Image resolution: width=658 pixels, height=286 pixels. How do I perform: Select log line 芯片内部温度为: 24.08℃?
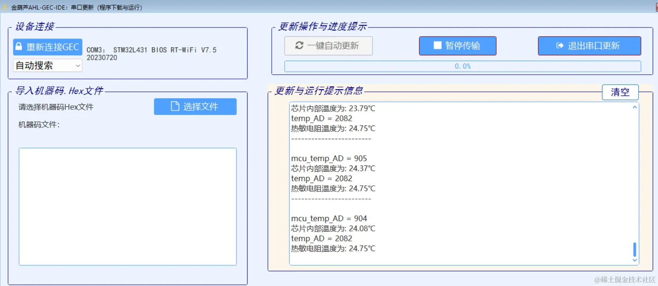pyautogui.click(x=333, y=228)
